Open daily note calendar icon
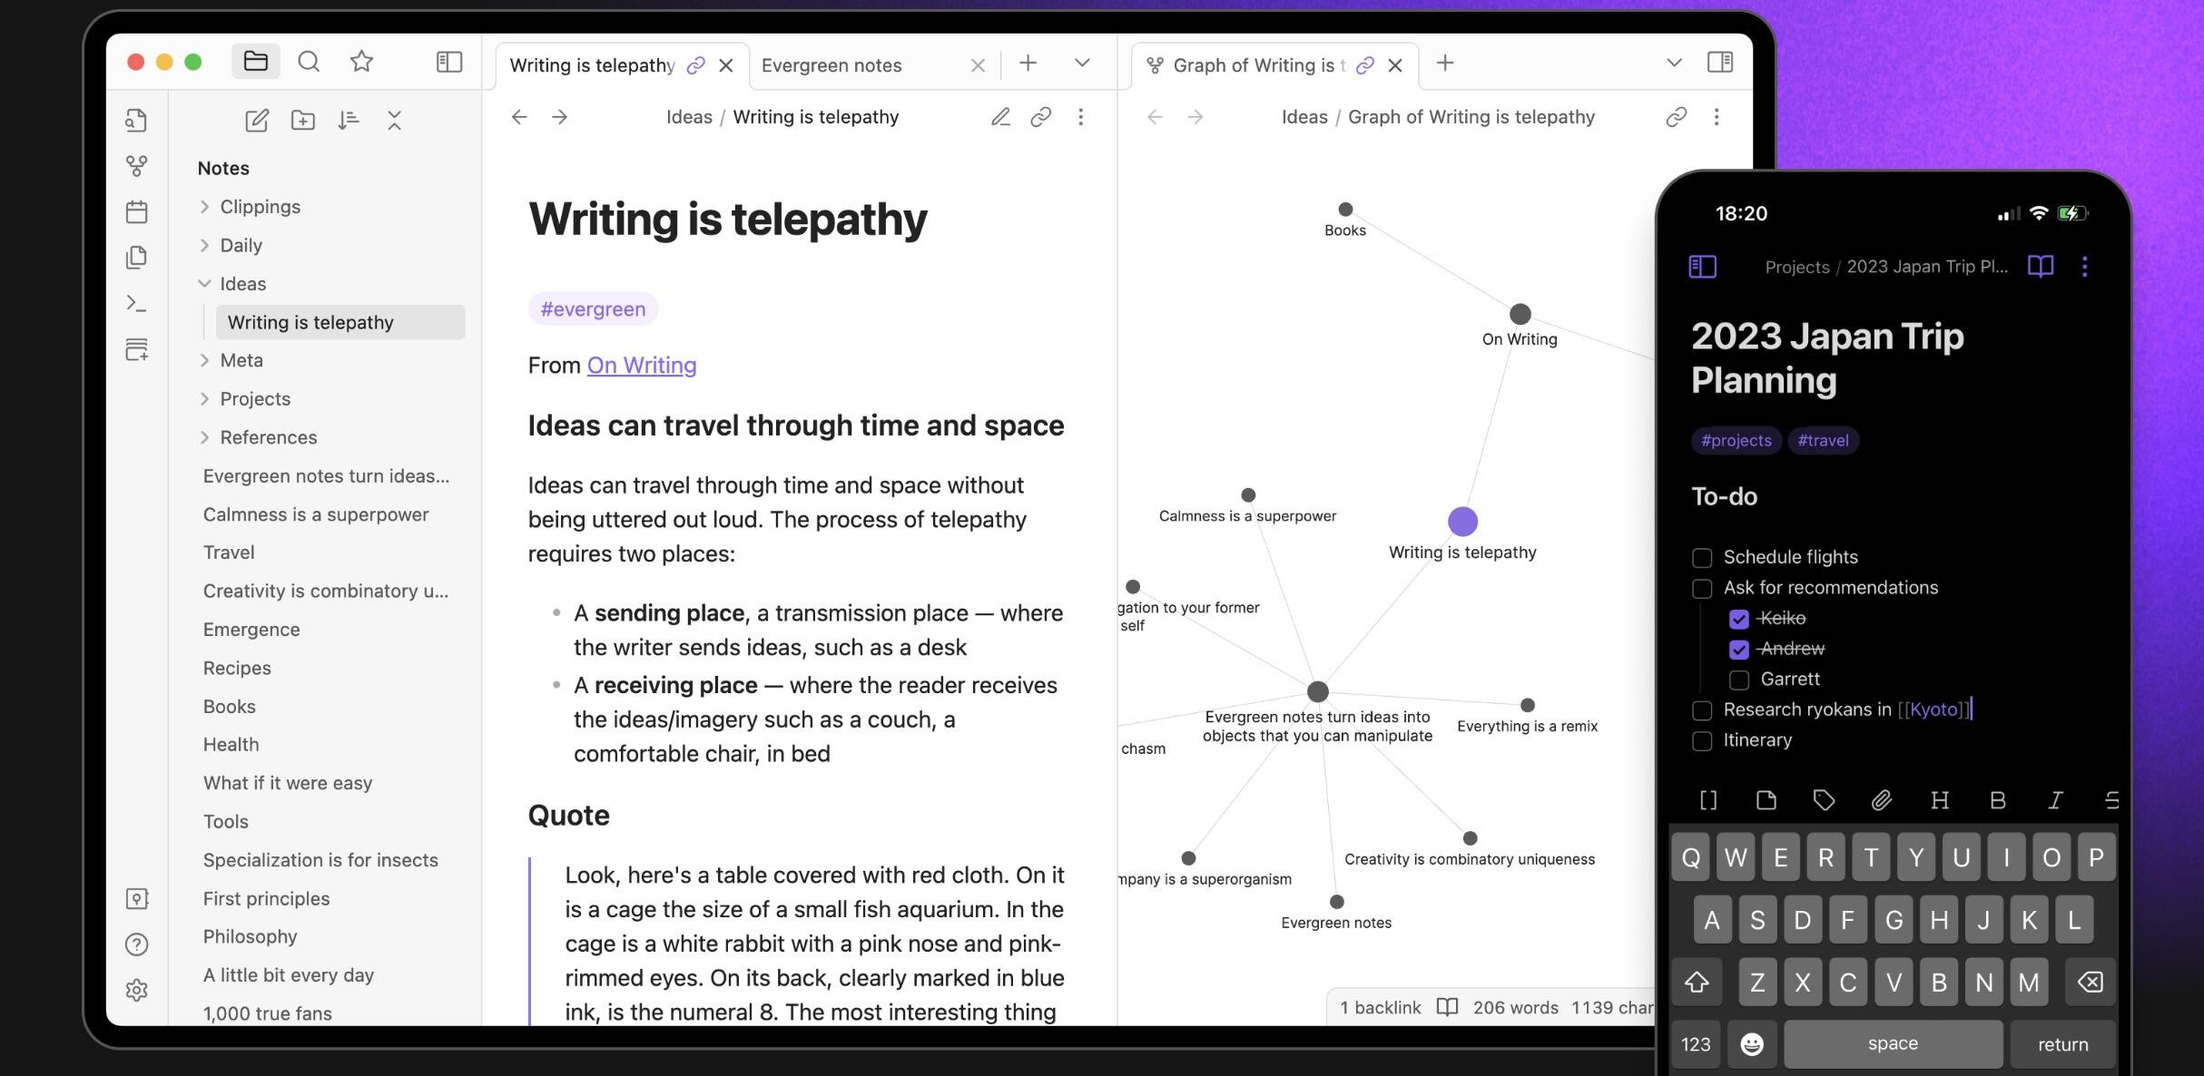The width and height of the screenshot is (2204, 1076). pyautogui.click(x=136, y=212)
